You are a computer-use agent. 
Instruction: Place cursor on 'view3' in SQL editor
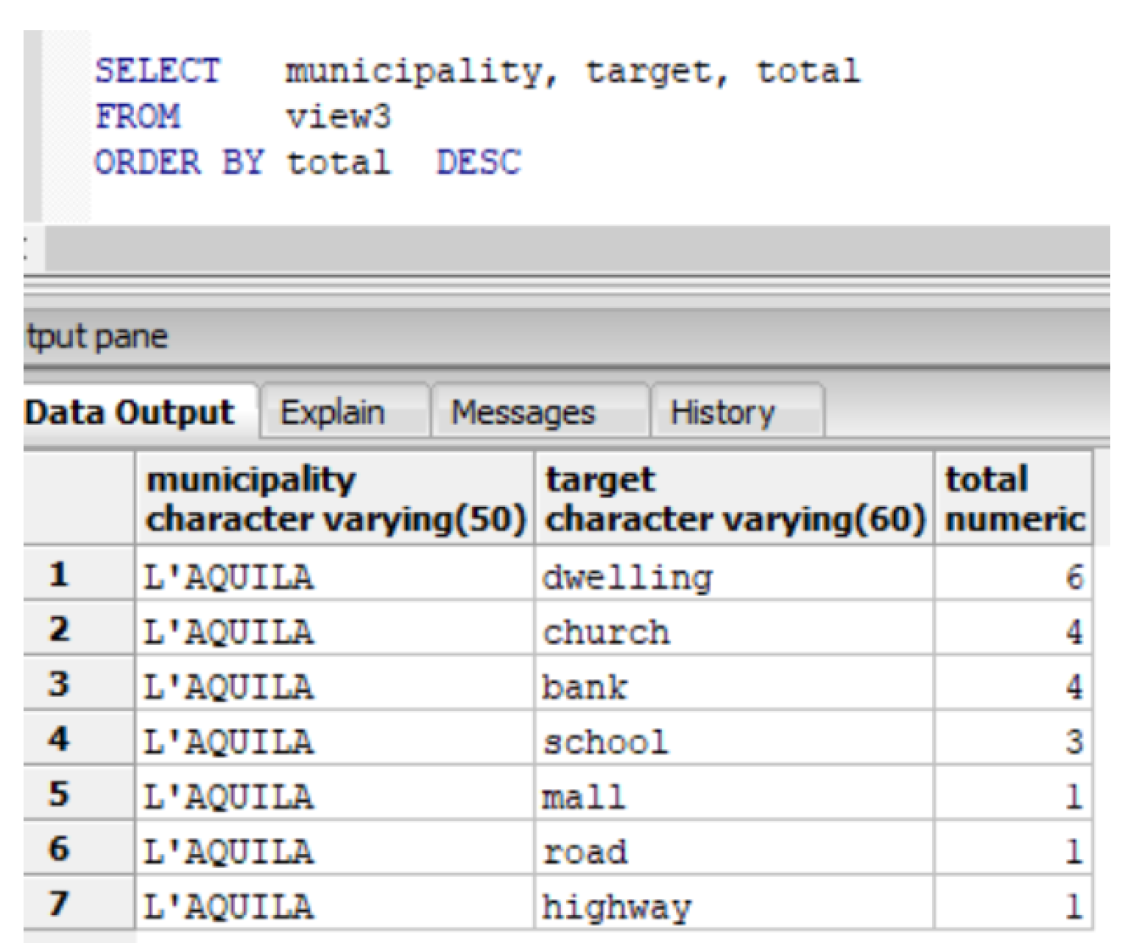click(338, 117)
